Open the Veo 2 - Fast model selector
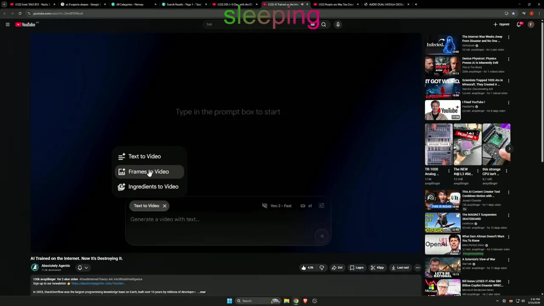This screenshot has height=306, width=544. pyautogui.click(x=281, y=206)
